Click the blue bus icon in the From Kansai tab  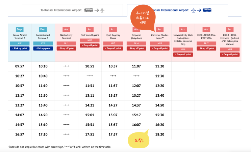[x=207, y=10]
